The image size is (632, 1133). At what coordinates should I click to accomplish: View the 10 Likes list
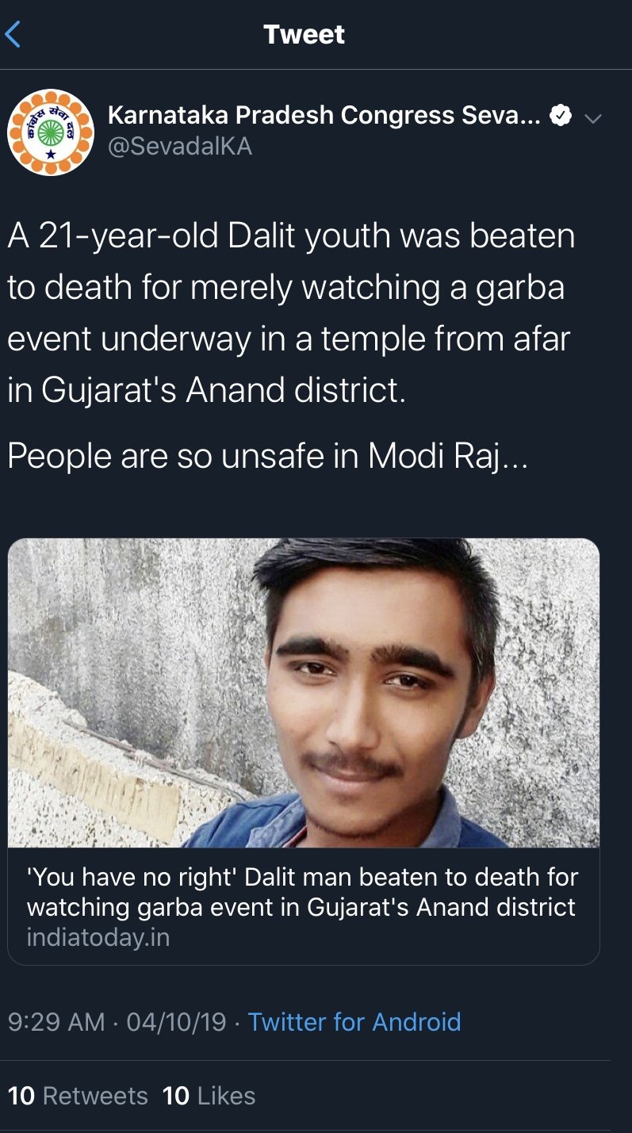pyautogui.click(x=209, y=1096)
